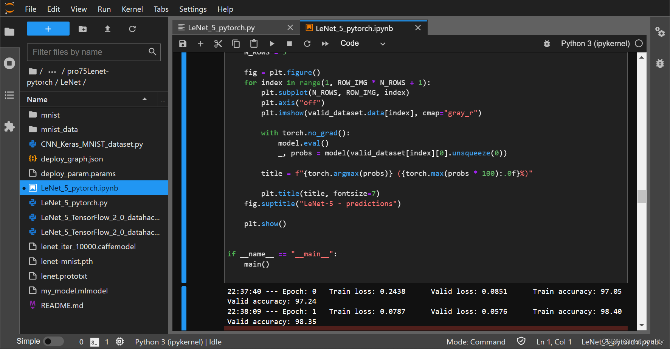Click the New Launcher plus button

(48, 29)
